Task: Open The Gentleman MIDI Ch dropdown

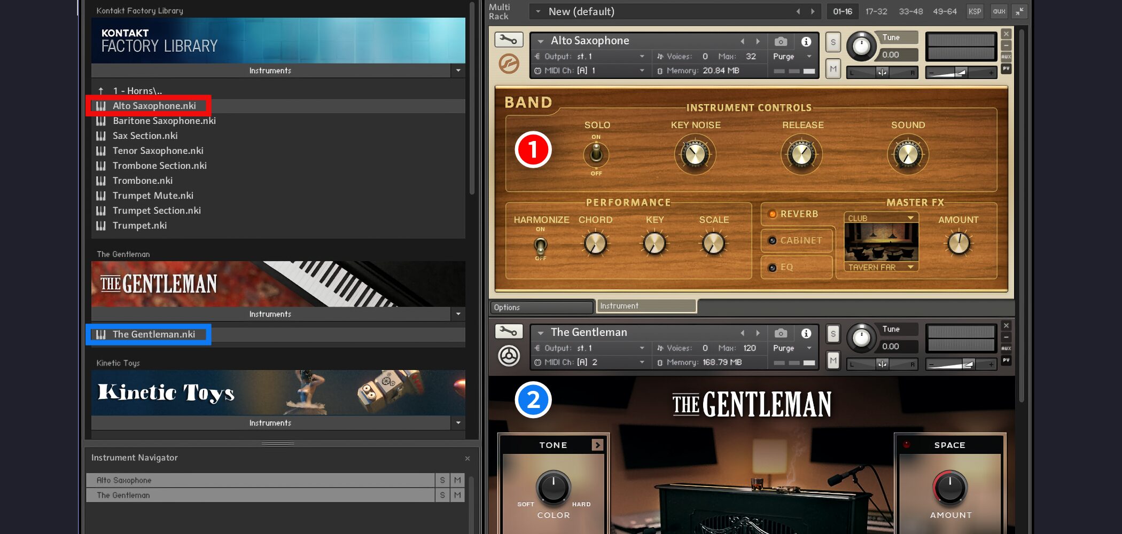Action: [x=590, y=362]
